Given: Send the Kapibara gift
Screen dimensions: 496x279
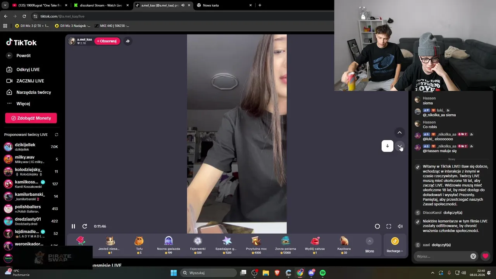Looking at the screenshot, I should click(344, 245).
